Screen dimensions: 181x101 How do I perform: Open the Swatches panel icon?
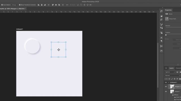pos(161,20)
